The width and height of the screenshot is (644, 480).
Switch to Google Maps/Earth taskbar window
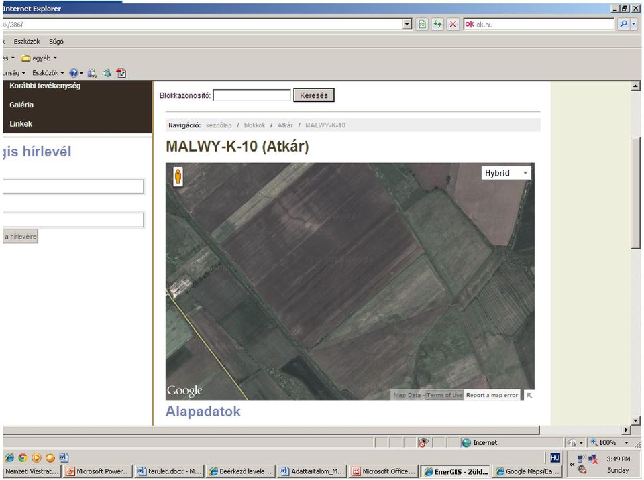click(x=527, y=471)
